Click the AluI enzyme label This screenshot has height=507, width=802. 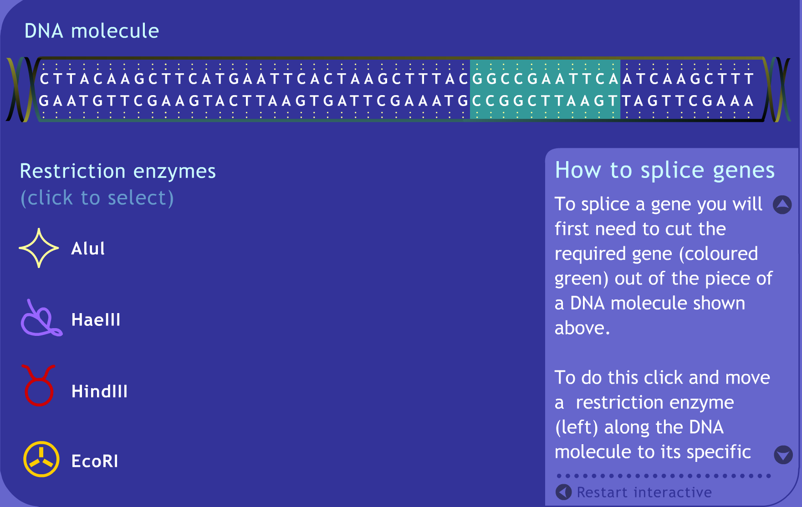(x=88, y=249)
